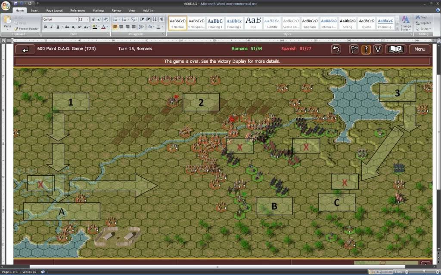Viewport: 441px width, 275px height.
Task: Enable center text alignment
Action: coord(121,27)
